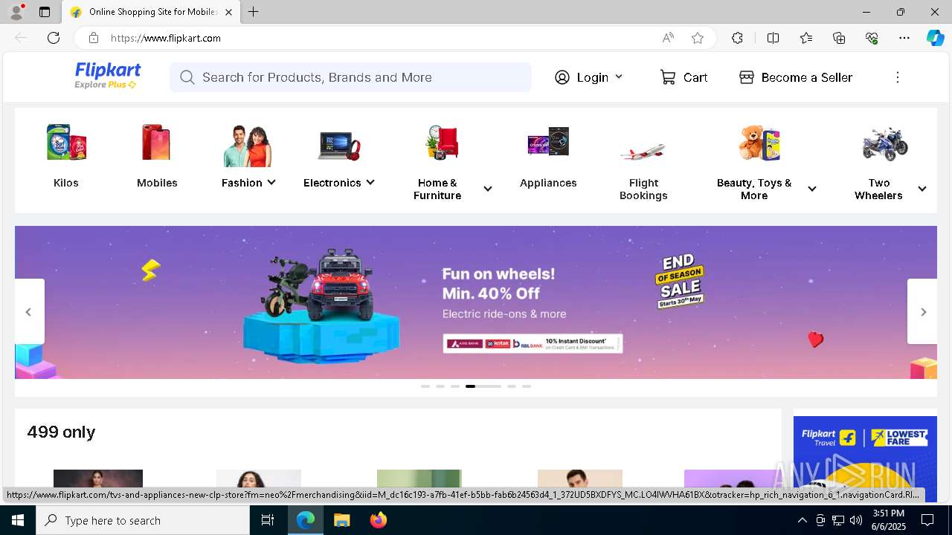Go to previous banner slide
The width and height of the screenshot is (952, 535).
pos(29,311)
